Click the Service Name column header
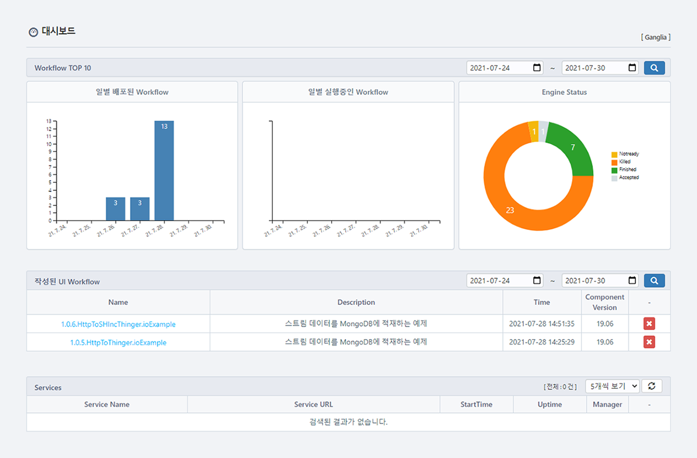Screen dimensions: 697x458 [x=107, y=405]
